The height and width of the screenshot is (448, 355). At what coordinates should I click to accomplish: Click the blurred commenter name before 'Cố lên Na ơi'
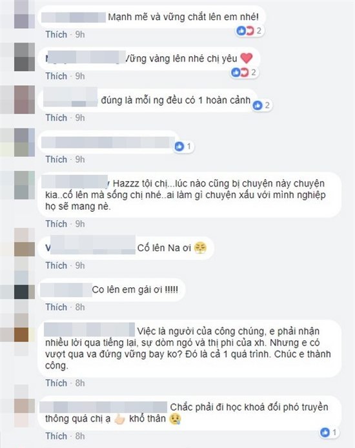[x=90, y=245]
